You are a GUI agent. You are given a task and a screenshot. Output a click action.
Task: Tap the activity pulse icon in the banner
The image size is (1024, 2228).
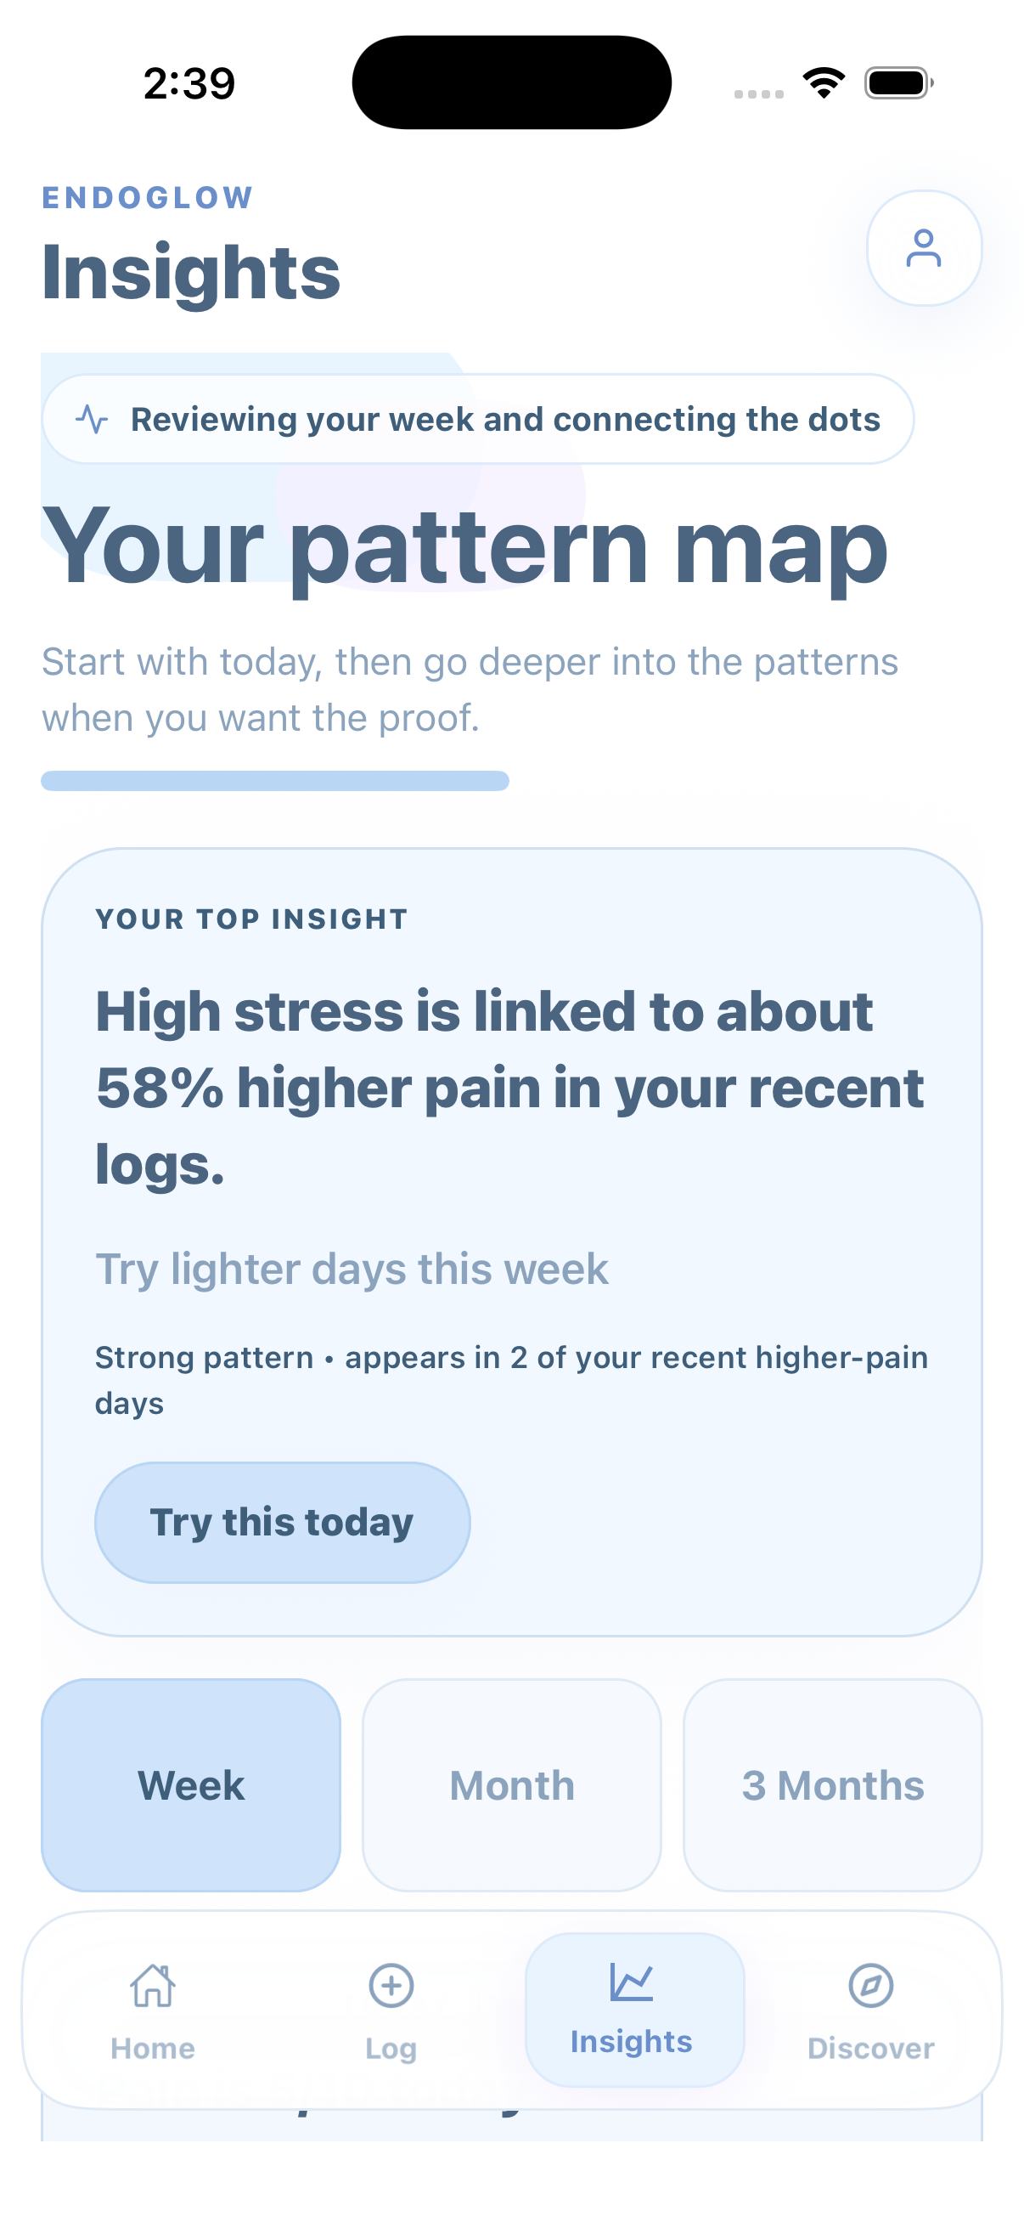tap(92, 419)
